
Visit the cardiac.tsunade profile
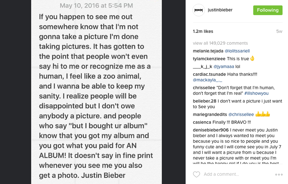click(209, 74)
